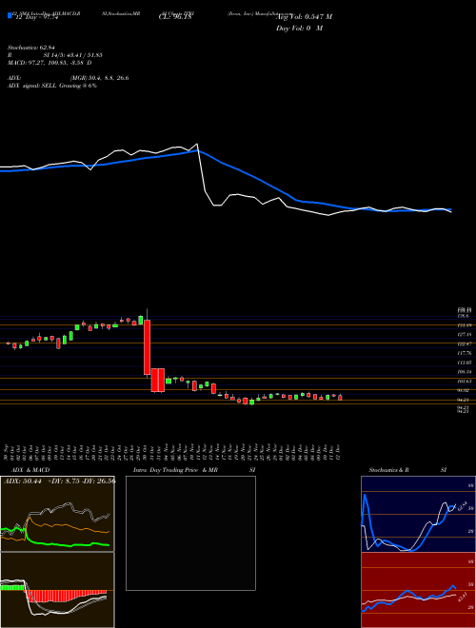Select the 'Avg Vol: 0.547 M' text
This screenshot has height=628, width=476.
click(304, 17)
